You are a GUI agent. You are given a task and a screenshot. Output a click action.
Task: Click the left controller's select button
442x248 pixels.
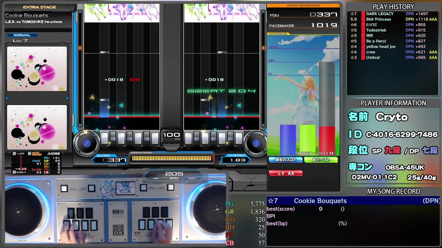[x=92, y=188]
